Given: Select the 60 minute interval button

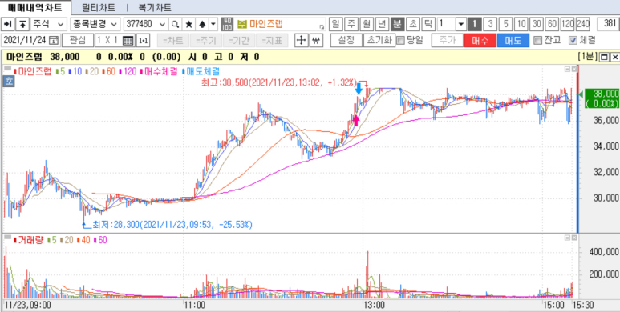Looking at the screenshot, I should pos(552,24).
